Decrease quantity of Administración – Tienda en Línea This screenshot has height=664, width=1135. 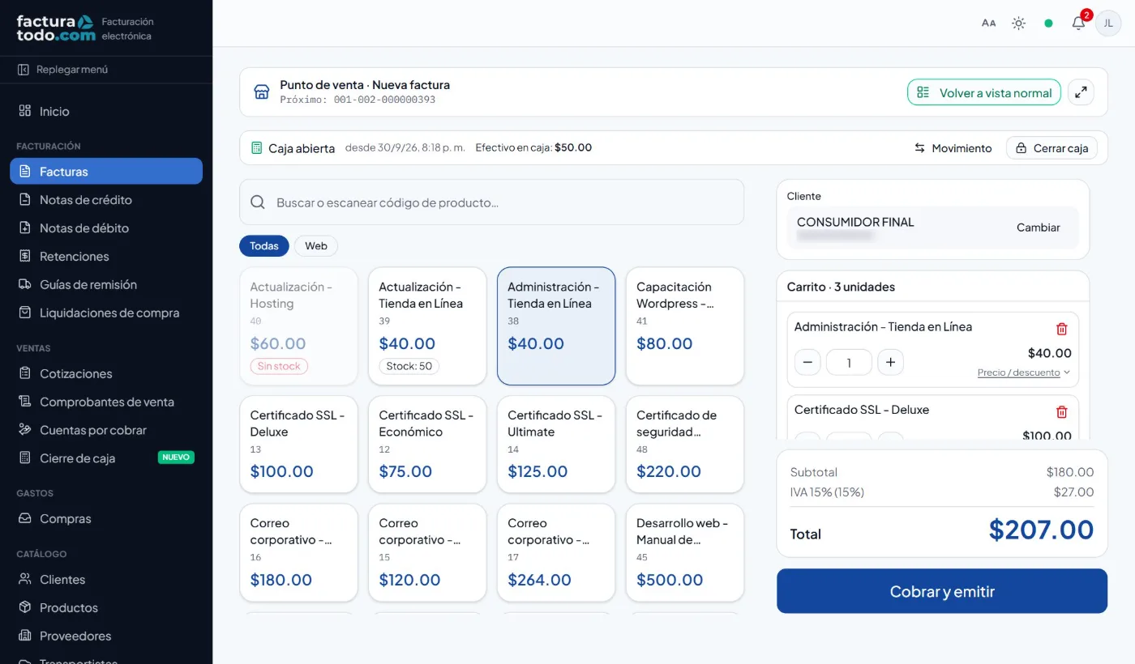[x=807, y=362]
